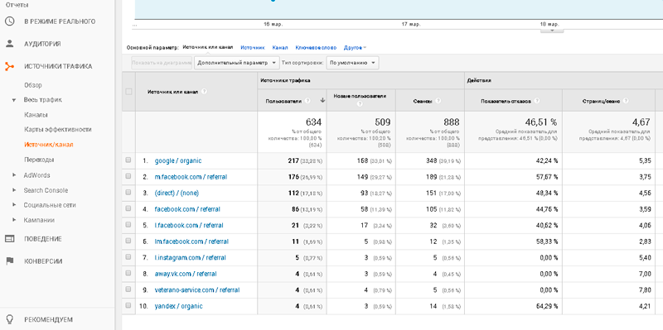Open the m.facebook.com / referral link
Screen dimensions: 663x330
tap(191, 177)
